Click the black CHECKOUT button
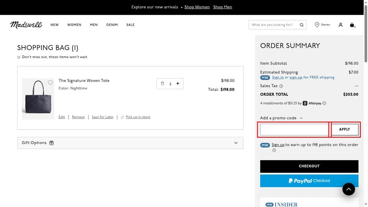368x207 pixels. [309, 166]
